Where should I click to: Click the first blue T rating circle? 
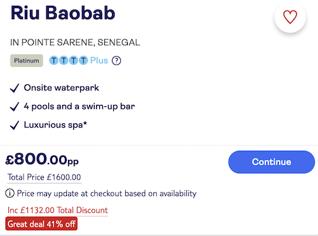coord(54,60)
